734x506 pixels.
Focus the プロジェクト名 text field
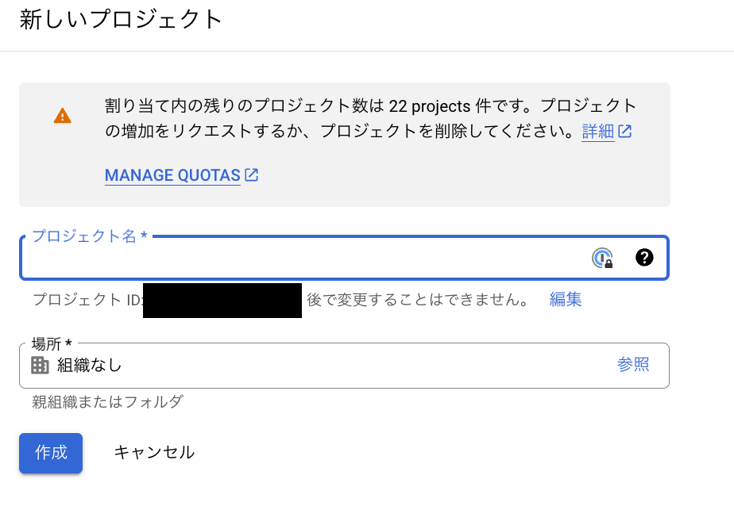coord(302,259)
